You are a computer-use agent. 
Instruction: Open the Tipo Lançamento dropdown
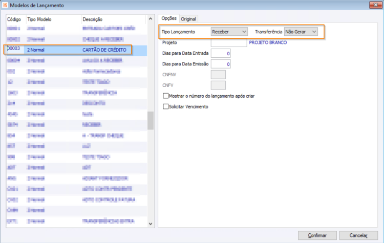[229, 32]
